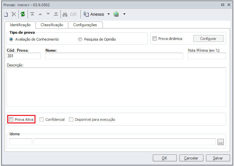Open the Anexos dropdown arrow
This screenshot has height=166, width=234.
point(109,14)
